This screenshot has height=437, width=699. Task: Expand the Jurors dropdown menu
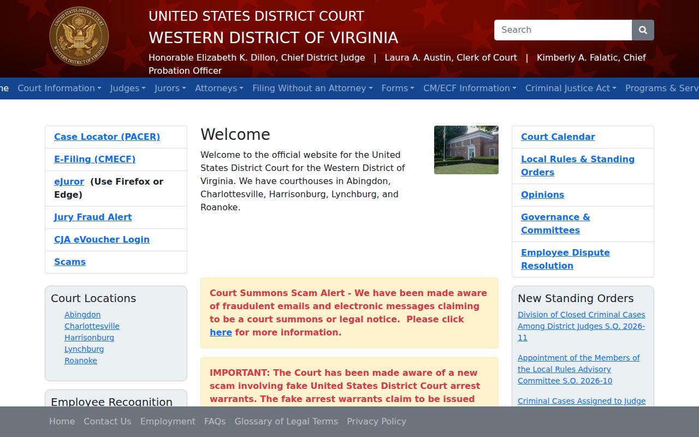(170, 88)
